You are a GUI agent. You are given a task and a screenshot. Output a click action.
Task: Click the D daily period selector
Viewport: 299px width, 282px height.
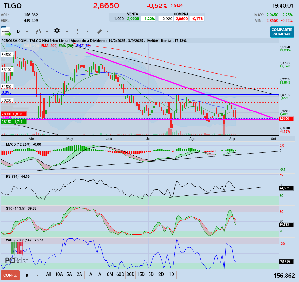[18, 31]
